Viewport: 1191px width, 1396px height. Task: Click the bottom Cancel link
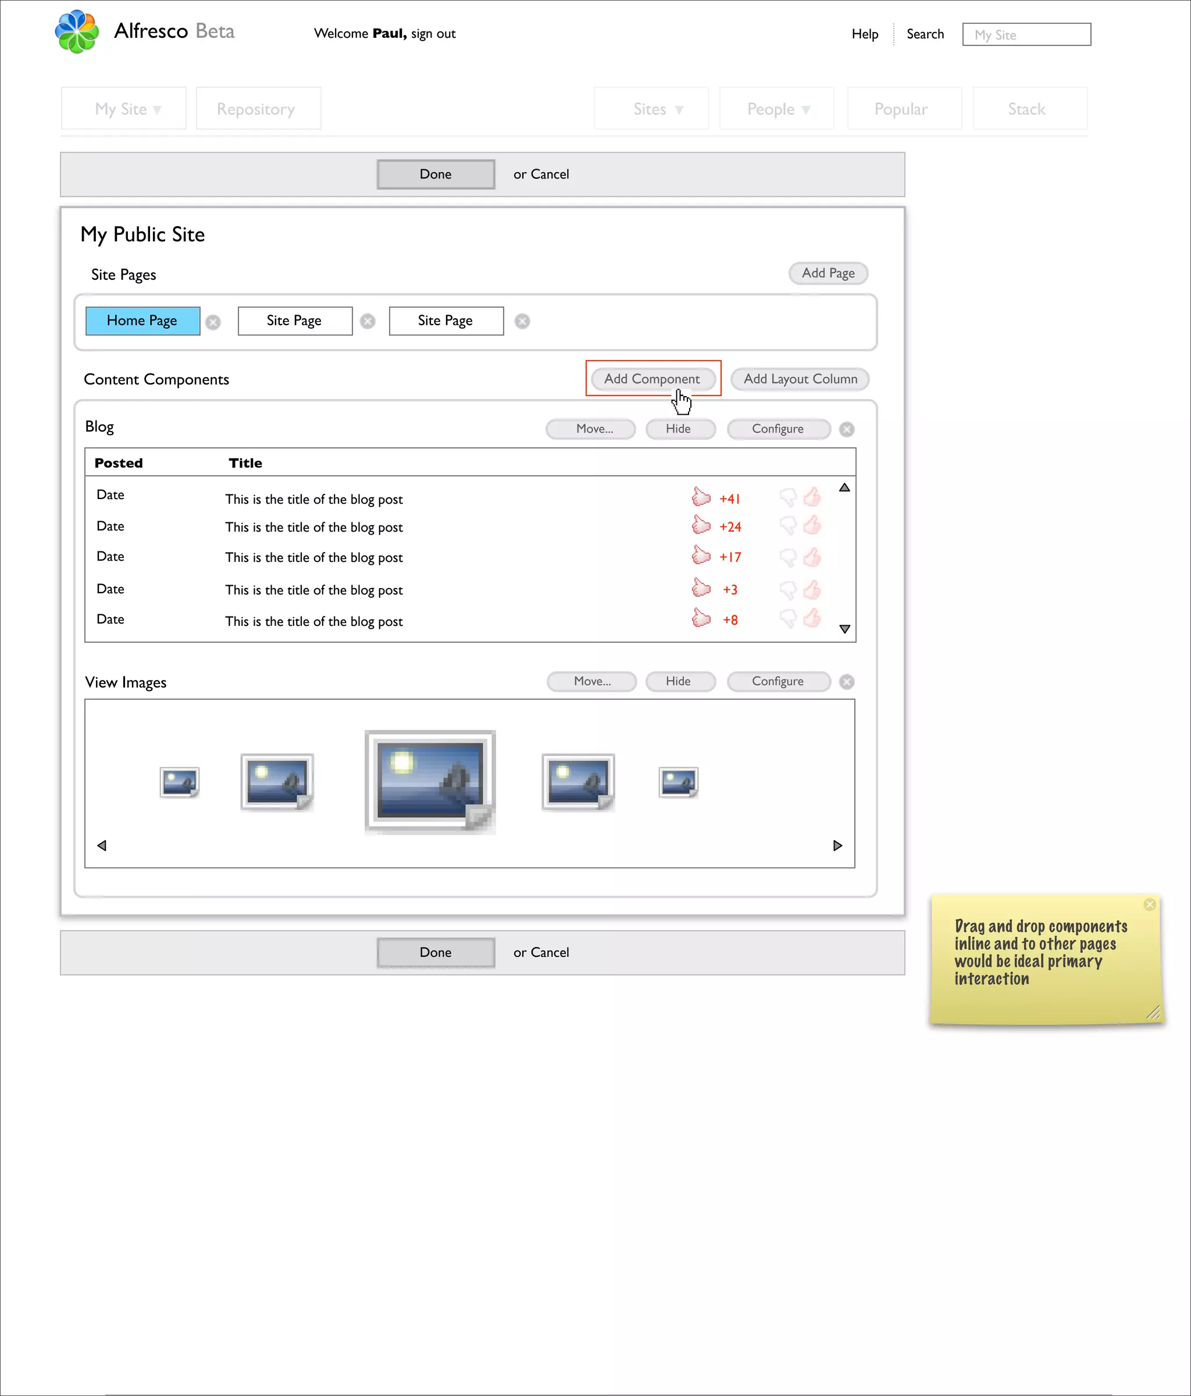(x=550, y=953)
